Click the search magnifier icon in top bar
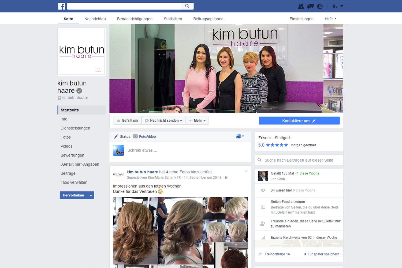Image resolution: width=402 pixels, height=268 pixels. click(x=187, y=6)
